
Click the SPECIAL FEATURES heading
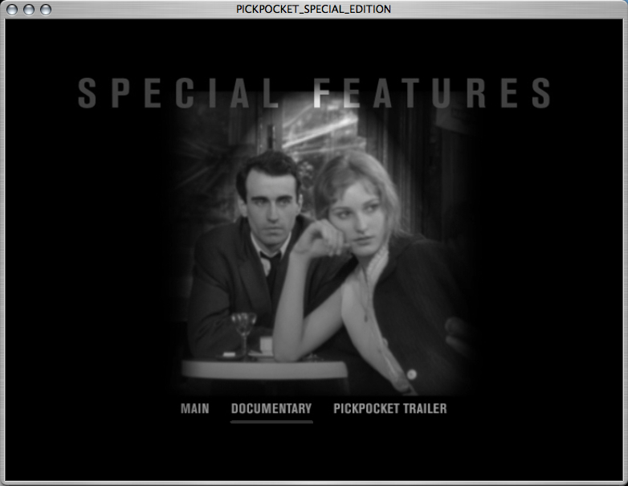314,93
